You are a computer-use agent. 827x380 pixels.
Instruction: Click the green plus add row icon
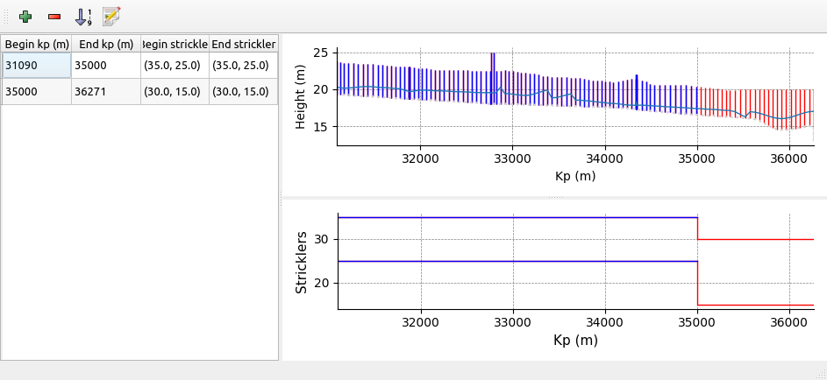(25, 16)
